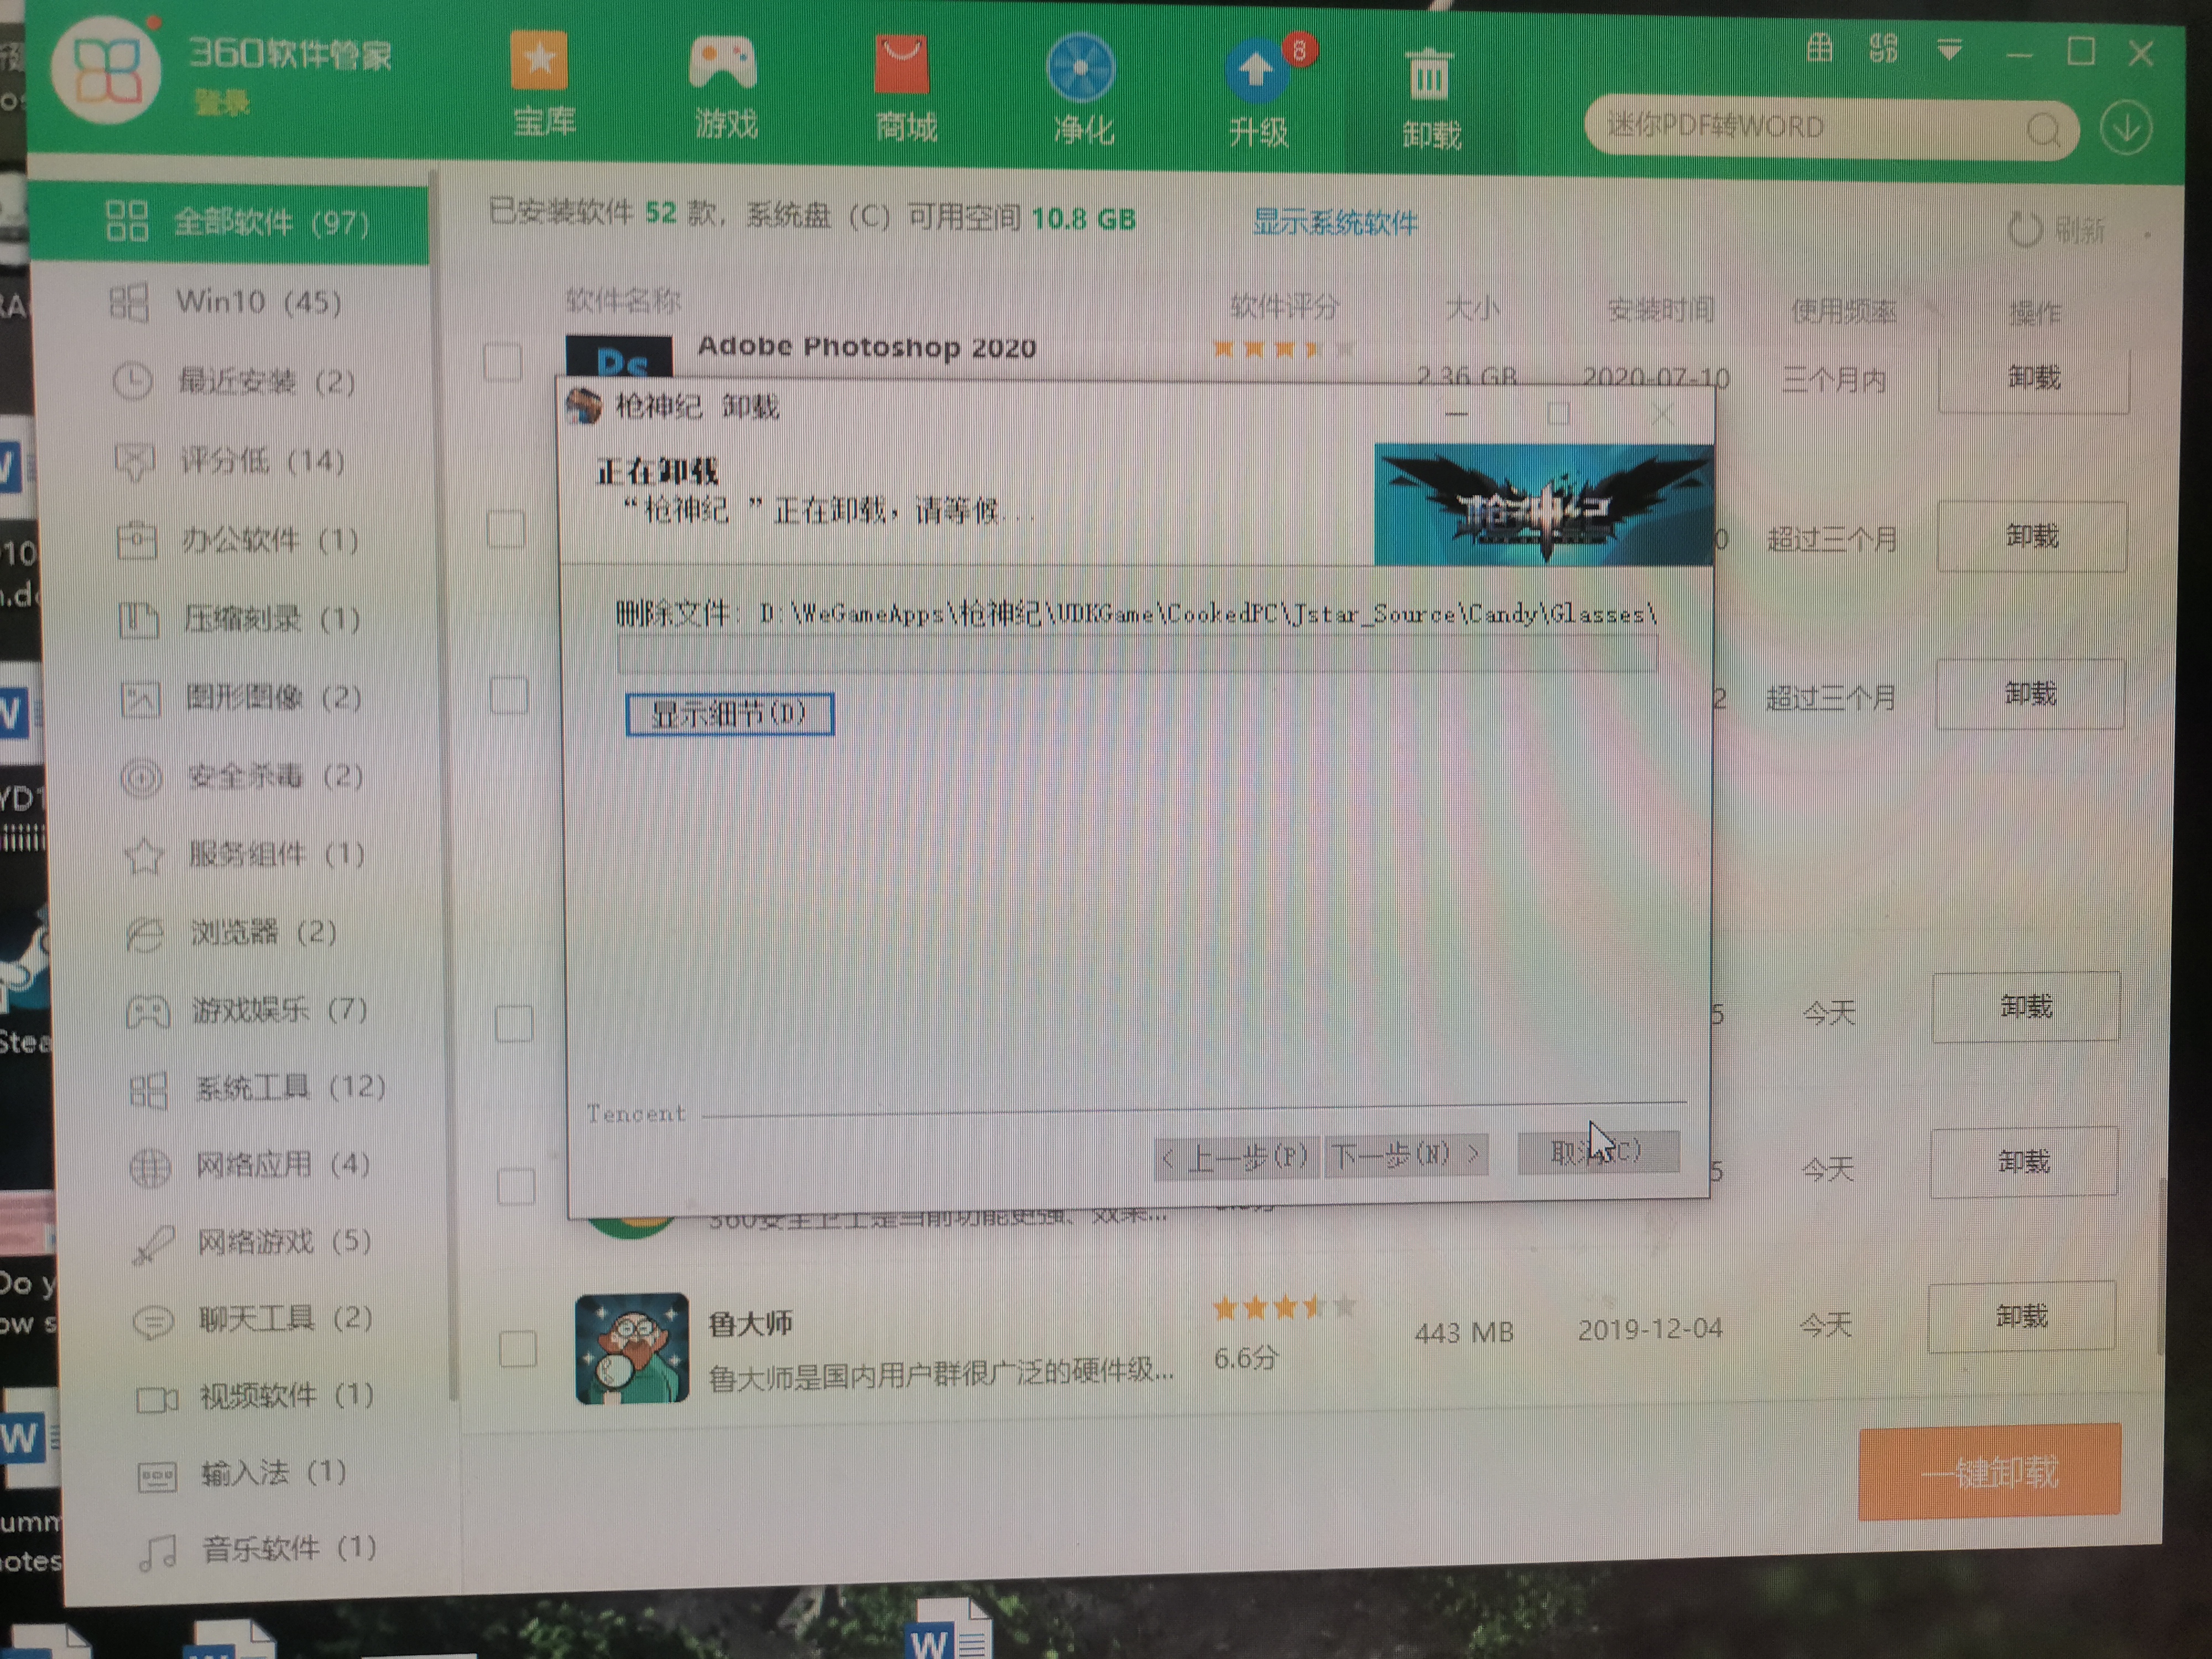2212x1659 pixels.
Task: Sort by 使用频率 column header
Action: pos(1843,312)
